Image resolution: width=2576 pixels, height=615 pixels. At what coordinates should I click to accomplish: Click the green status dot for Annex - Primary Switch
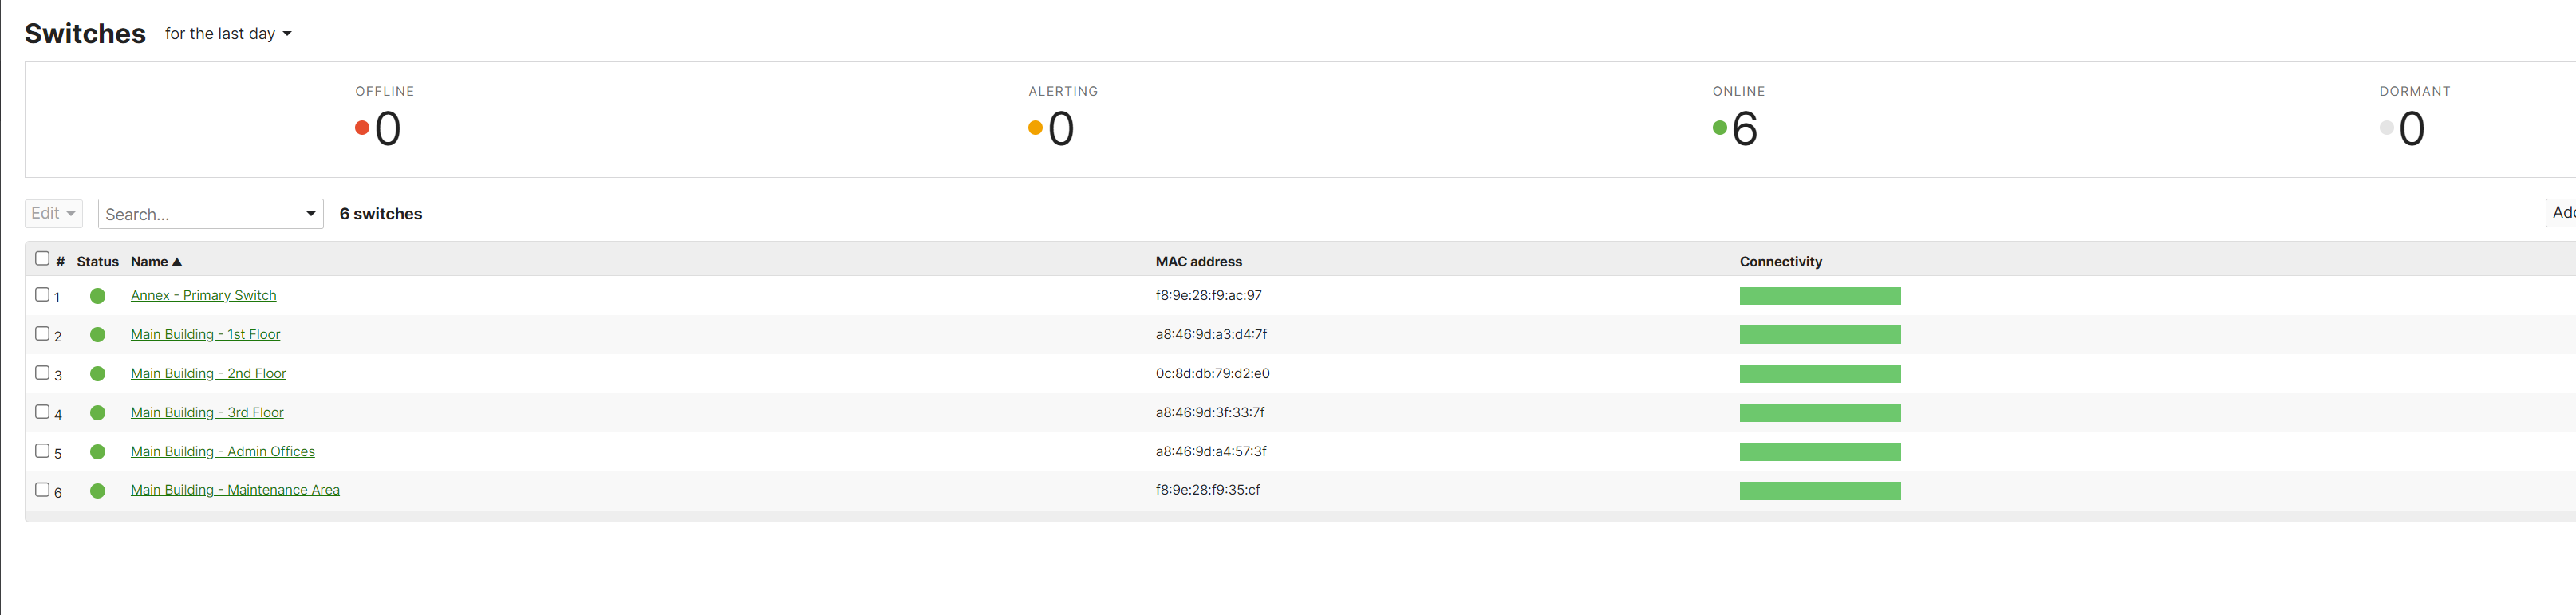(x=97, y=296)
